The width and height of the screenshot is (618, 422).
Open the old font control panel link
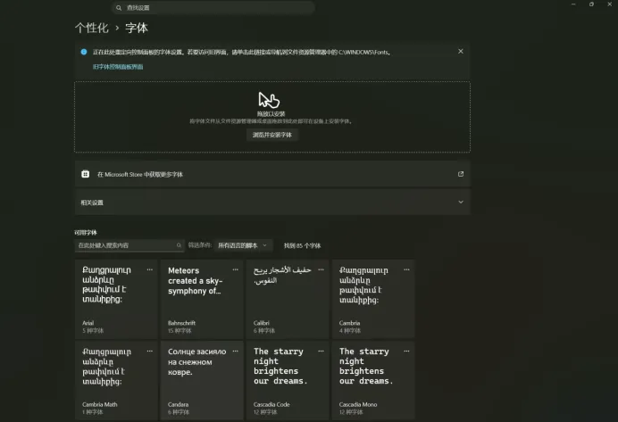[118, 67]
